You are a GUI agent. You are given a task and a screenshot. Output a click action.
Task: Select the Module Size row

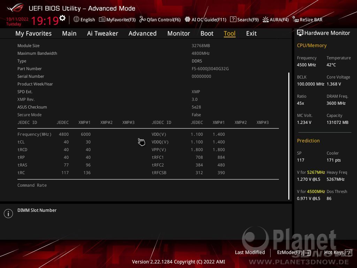click(148, 46)
